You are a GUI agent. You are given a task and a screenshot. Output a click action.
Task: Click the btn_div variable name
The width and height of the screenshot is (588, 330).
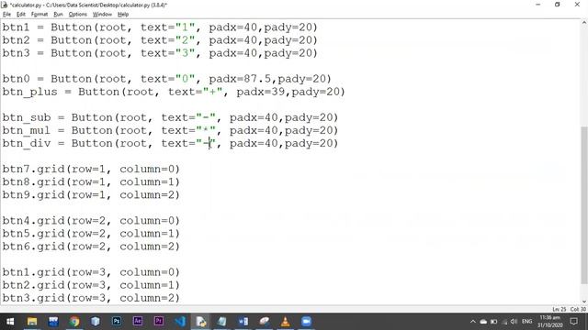click(27, 144)
